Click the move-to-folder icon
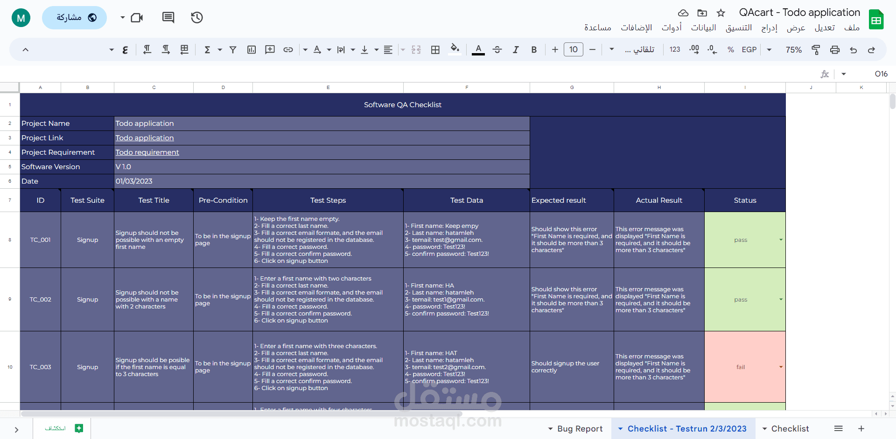 tap(702, 13)
